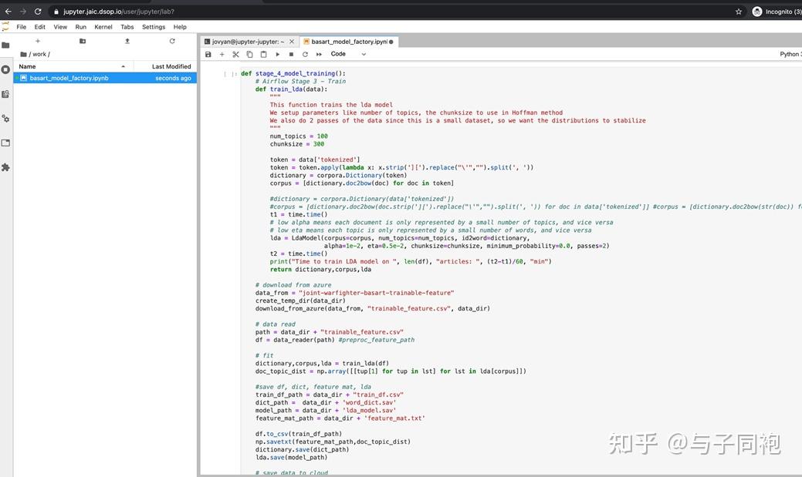Click the 'return dictionary,corpus,lda' line
The width and height of the screenshot is (802, 477).
tap(320, 270)
